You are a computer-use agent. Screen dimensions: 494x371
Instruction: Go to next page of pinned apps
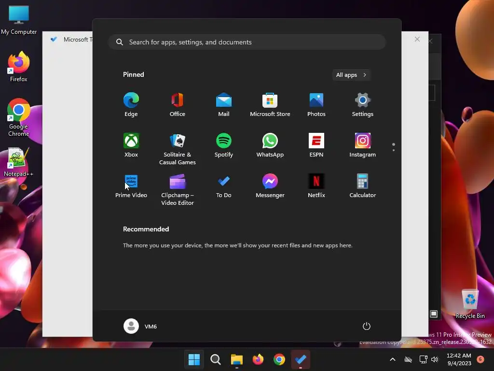coord(394,150)
